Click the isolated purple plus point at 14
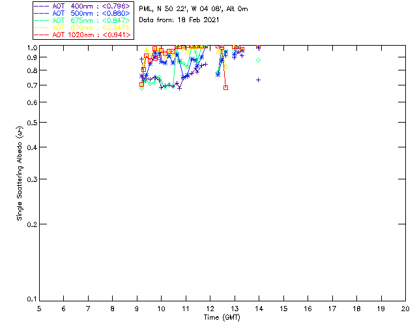Image resolution: width=417 pixels, height=334 pixels. click(x=258, y=80)
